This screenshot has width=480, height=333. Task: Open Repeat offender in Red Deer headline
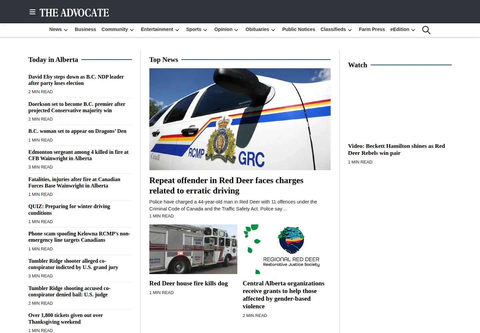226,185
